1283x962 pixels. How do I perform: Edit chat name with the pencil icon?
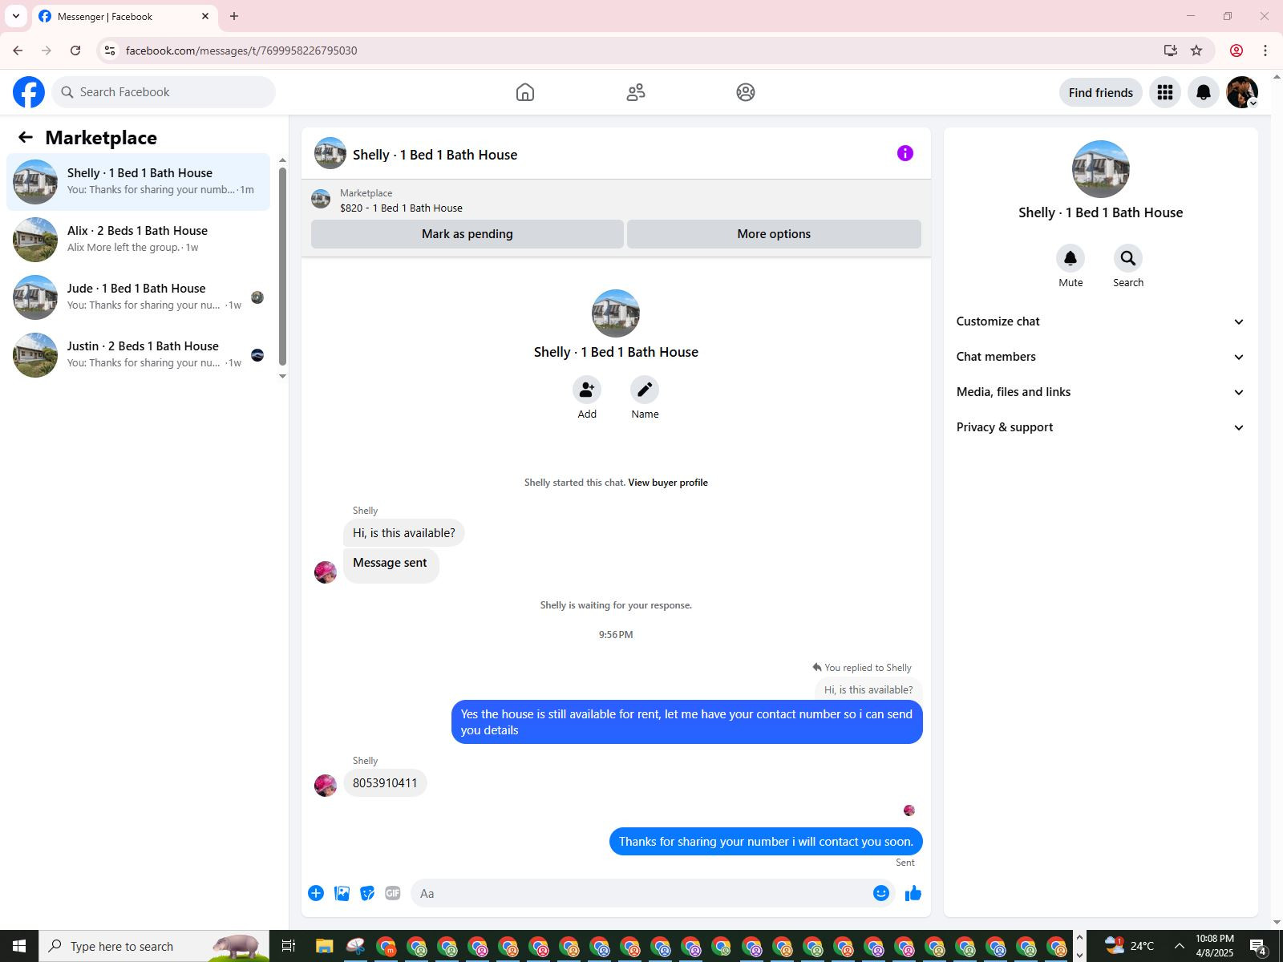[x=645, y=390]
